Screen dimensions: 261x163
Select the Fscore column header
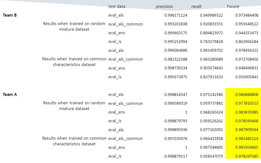pos(233,7)
